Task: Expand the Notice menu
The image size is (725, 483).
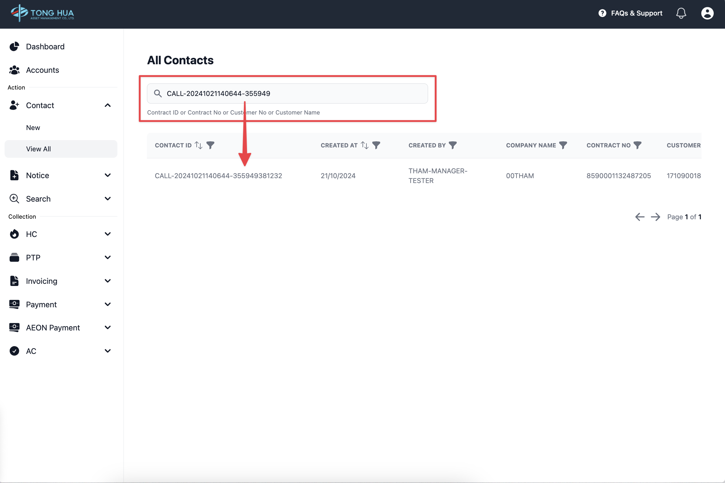Action: (108, 175)
